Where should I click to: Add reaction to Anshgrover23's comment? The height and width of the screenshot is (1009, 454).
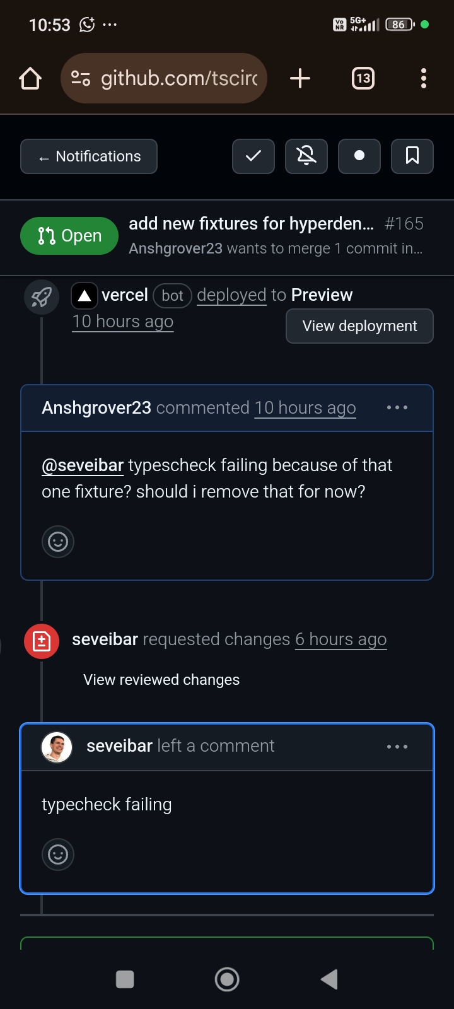[x=58, y=542]
